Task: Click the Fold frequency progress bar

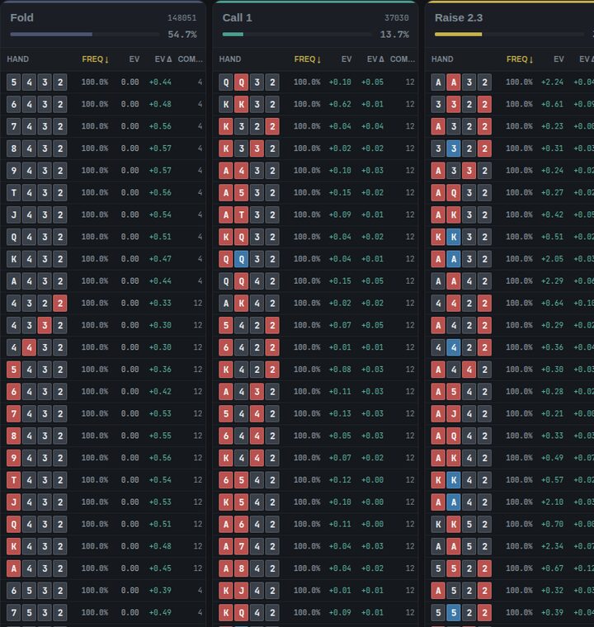Action: [x=85, y=35]
